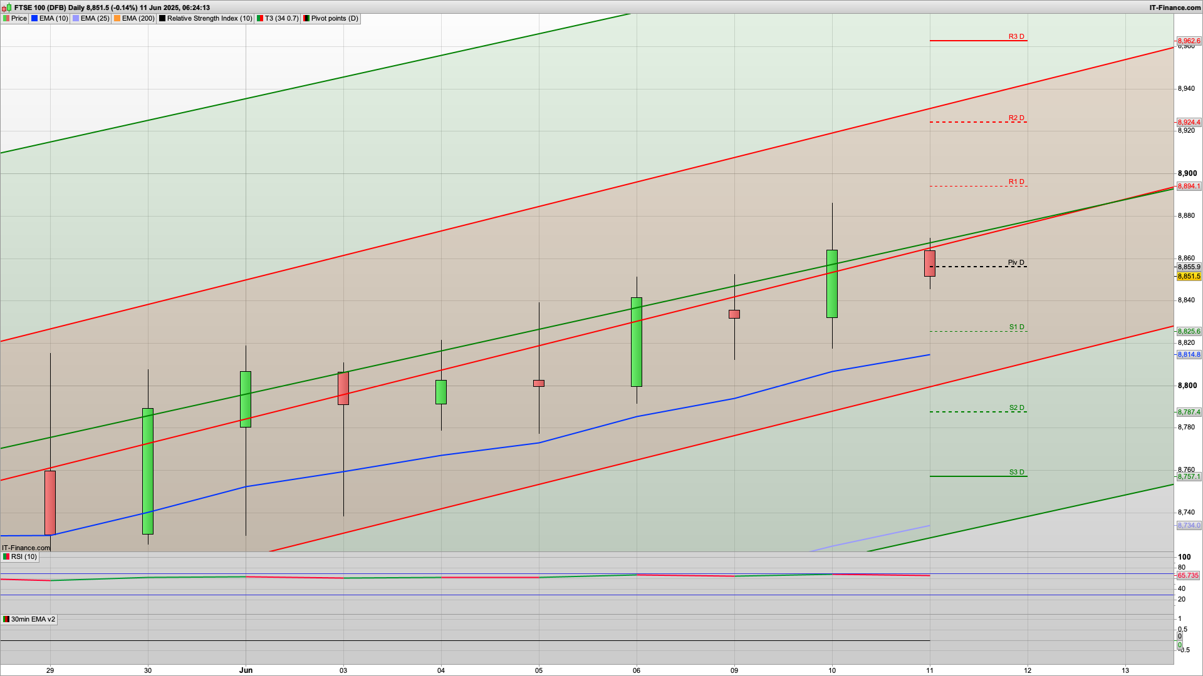Viewport: 1203px width, 676px height.
Task: Click the 30min EMA v2 panel icon
Action: (x=6, y=620)
